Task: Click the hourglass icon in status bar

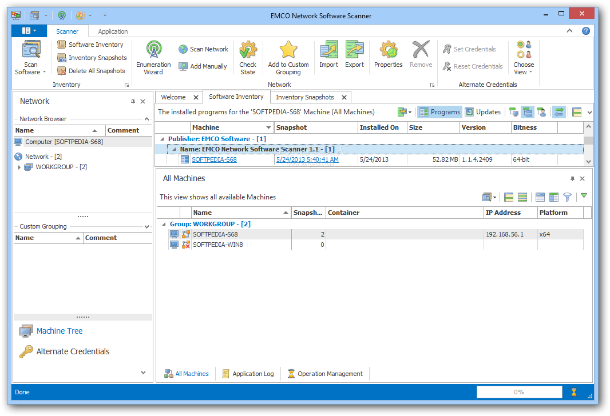Action: (574, 392)
